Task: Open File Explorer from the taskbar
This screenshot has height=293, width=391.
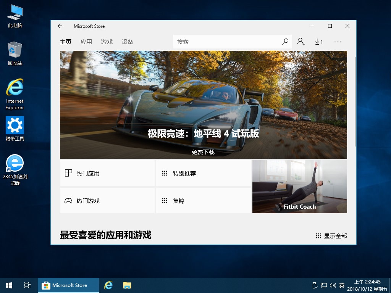Action: pos(127,285)
